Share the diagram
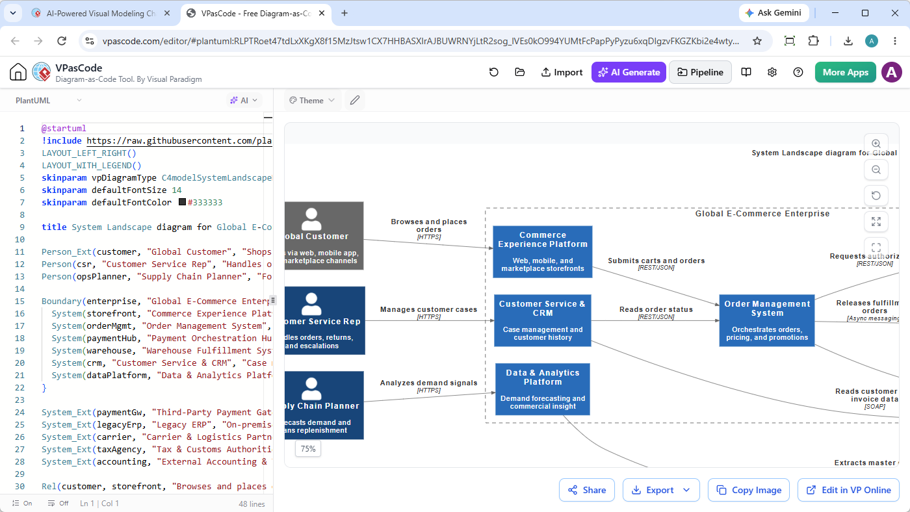The image size is (910, 512). pyautogui.click(x=587, y=490)
